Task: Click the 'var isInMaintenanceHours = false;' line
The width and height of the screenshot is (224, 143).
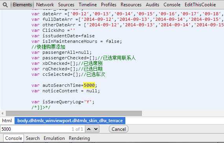Action: (77, 41)
